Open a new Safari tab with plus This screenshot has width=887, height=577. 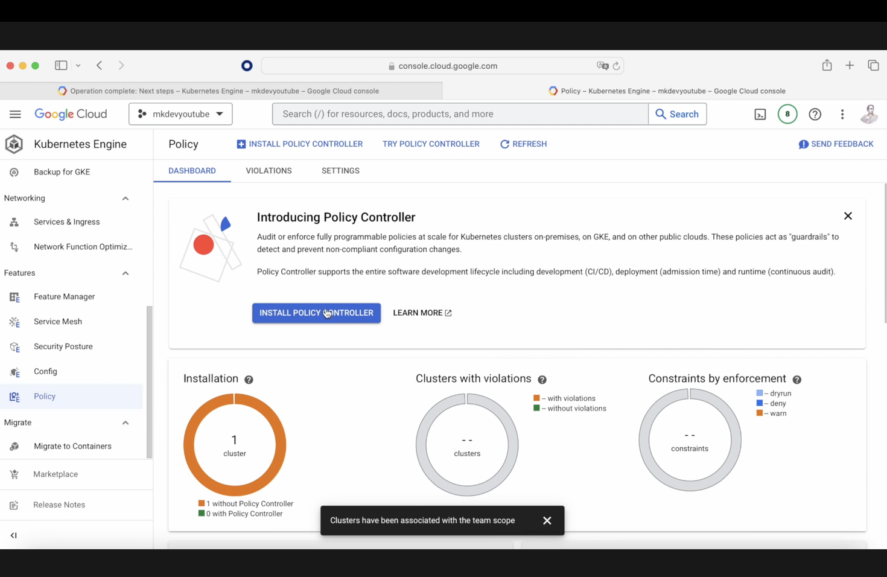pos(850,65)
